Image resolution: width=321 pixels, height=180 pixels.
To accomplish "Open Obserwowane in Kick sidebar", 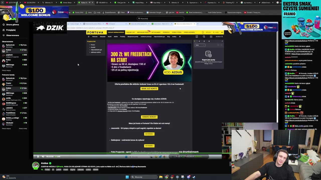I will 12,35.
